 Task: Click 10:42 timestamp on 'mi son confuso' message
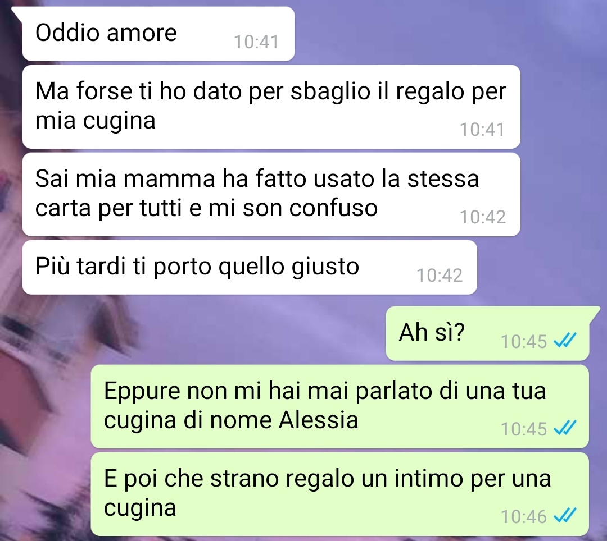point(482,217)
